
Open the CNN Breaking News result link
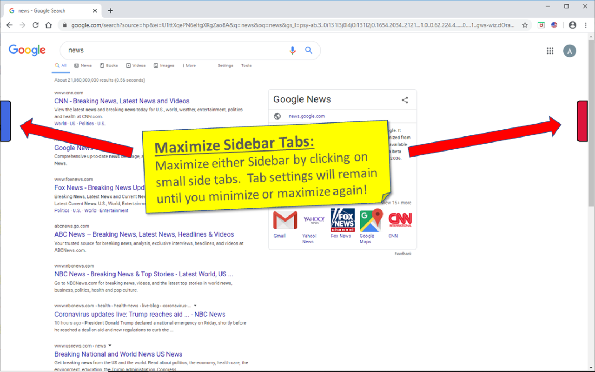coord(122,101)
